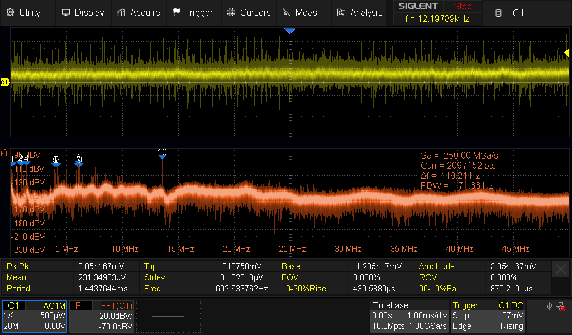Open the Timebase settings box

409,316
